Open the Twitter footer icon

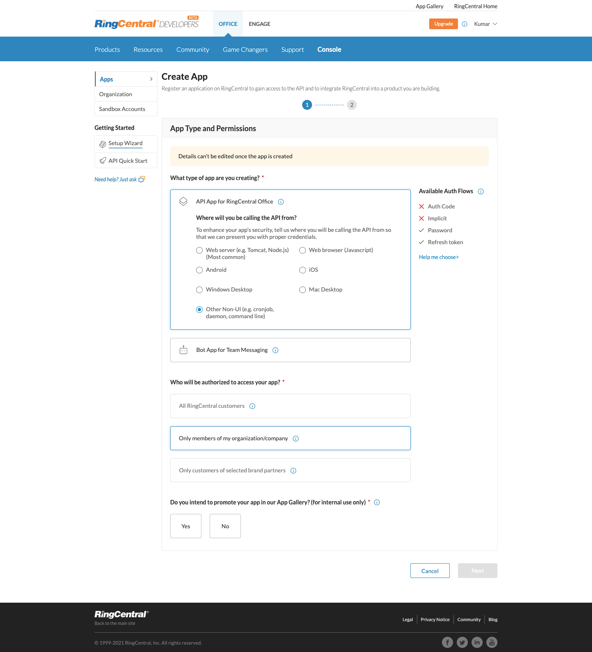pos(462,642)
